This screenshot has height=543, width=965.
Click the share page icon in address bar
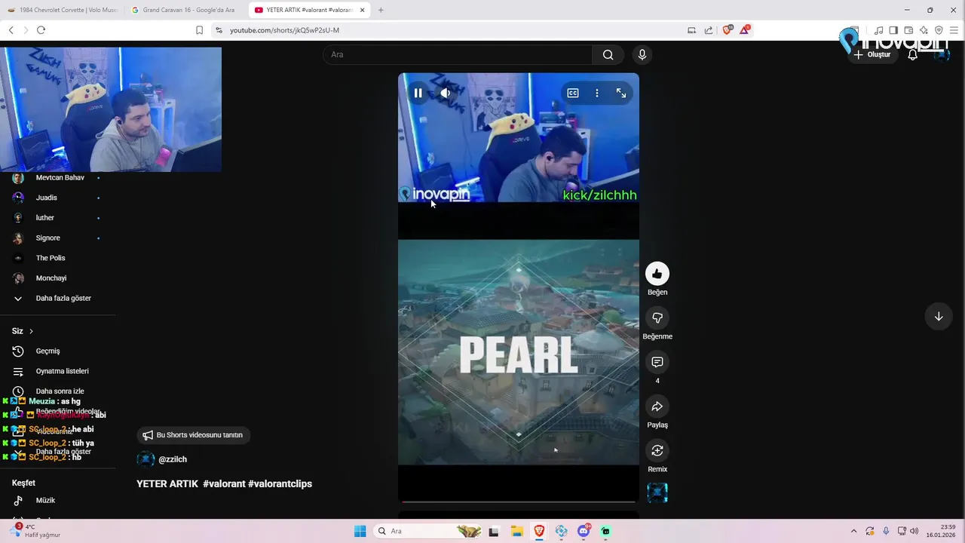click(x=709, y=30)
